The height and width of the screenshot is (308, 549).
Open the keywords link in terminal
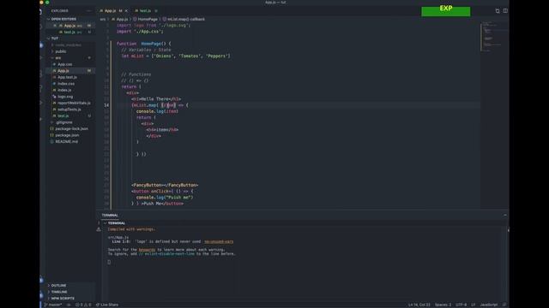point(147,250)
